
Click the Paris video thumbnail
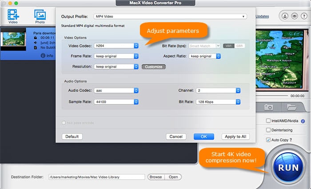pos(13,39)
